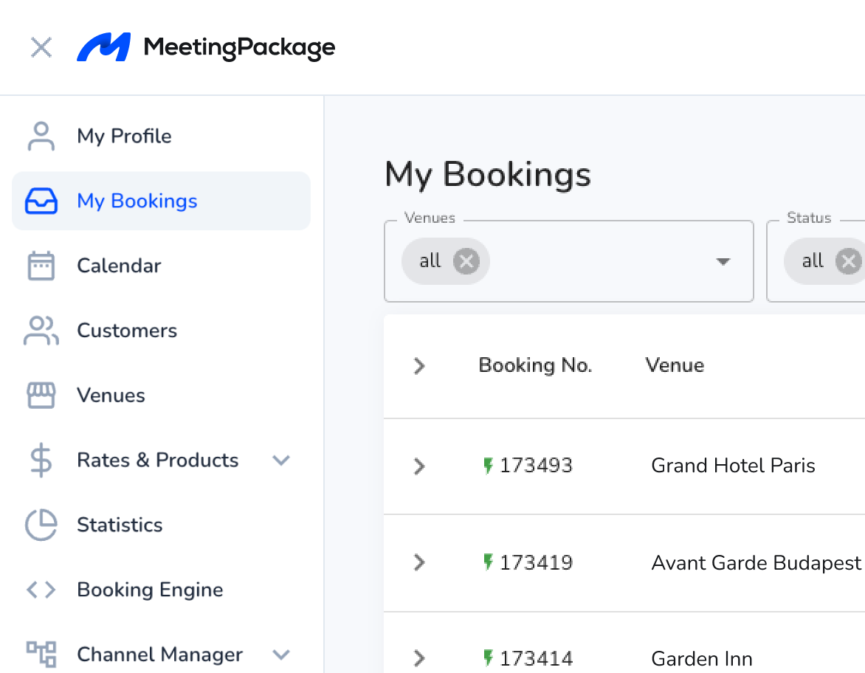Navigate to My Bookings menu item

[x=137, y=201]
